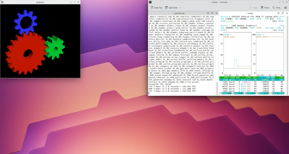Detach the prime-run split pane

tap(212, 13)
